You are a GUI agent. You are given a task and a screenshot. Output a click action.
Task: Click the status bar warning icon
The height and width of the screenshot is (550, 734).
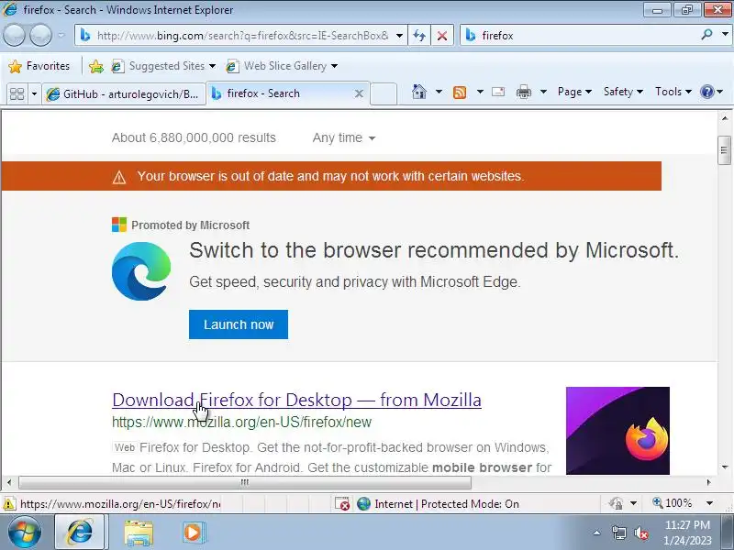click(8, 504)
